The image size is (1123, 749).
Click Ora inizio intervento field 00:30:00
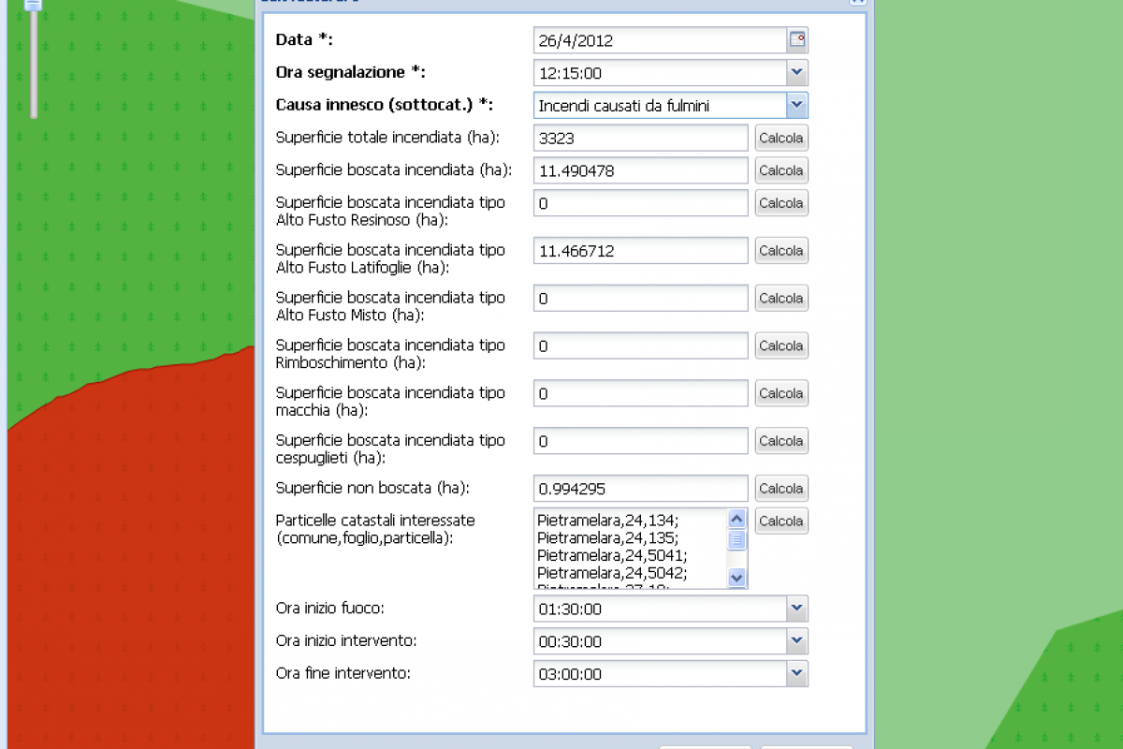661,641
